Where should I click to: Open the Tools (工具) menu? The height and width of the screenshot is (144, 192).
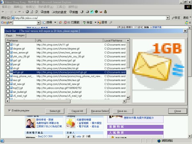(x=61, y=7)
